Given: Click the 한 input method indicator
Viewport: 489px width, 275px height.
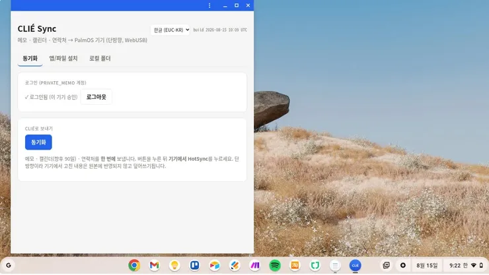Looking at the screenshot, I should point(465,265).
